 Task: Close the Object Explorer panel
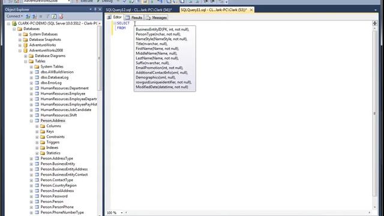tap(100, 10)
